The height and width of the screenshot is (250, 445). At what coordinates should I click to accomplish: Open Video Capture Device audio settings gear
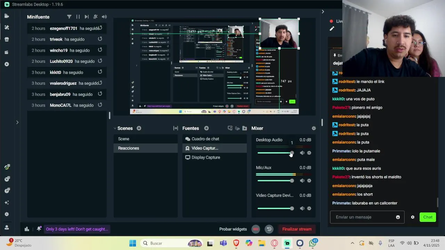(309, 208)
